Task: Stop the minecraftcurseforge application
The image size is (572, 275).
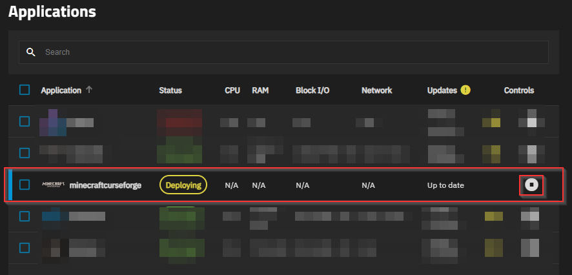Action: (x=531, y=185)
